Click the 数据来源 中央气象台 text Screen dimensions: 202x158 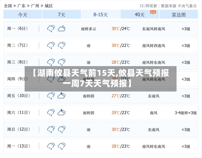(179, 6)
